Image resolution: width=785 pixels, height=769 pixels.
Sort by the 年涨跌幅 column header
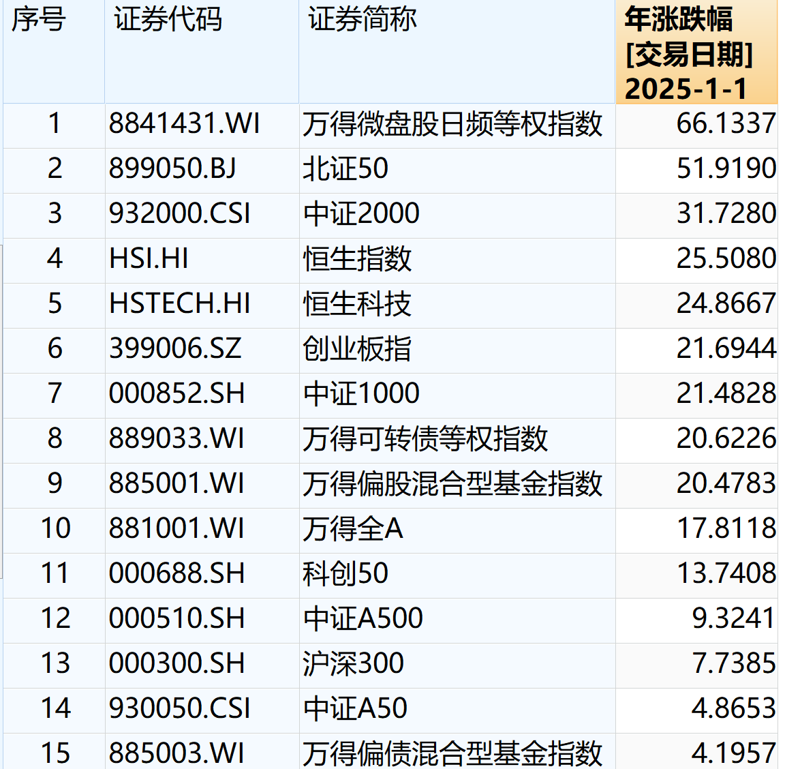(696, 52)
